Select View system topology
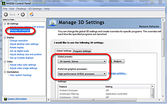 pyautogui.click(x=21, y=75)
